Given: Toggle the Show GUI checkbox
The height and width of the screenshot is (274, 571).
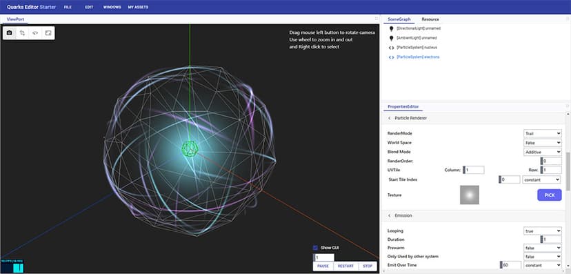Looking at the screenshot, I should pyautogui.click(x=315, y=247).
